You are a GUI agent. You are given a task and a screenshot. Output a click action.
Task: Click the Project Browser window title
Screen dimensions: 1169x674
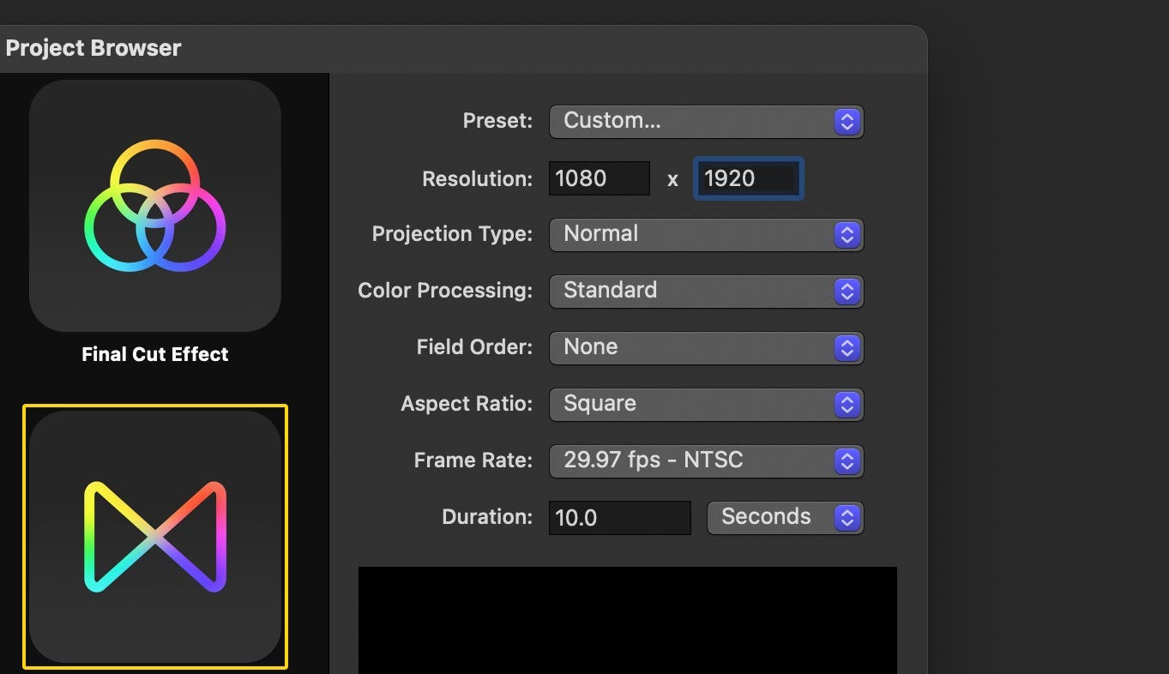[93, 48]
